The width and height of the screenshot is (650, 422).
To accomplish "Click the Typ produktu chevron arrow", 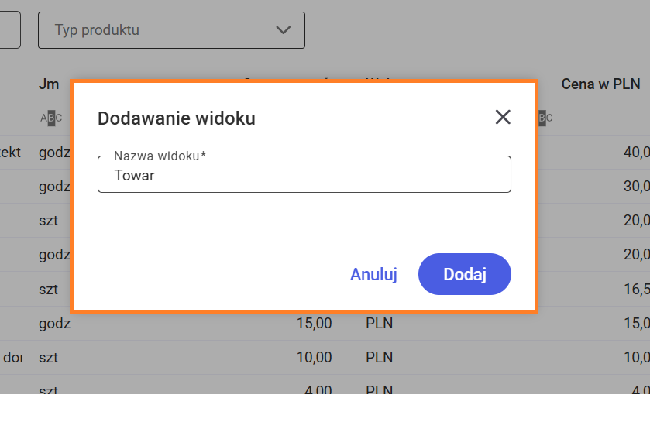I will [283, 30].
